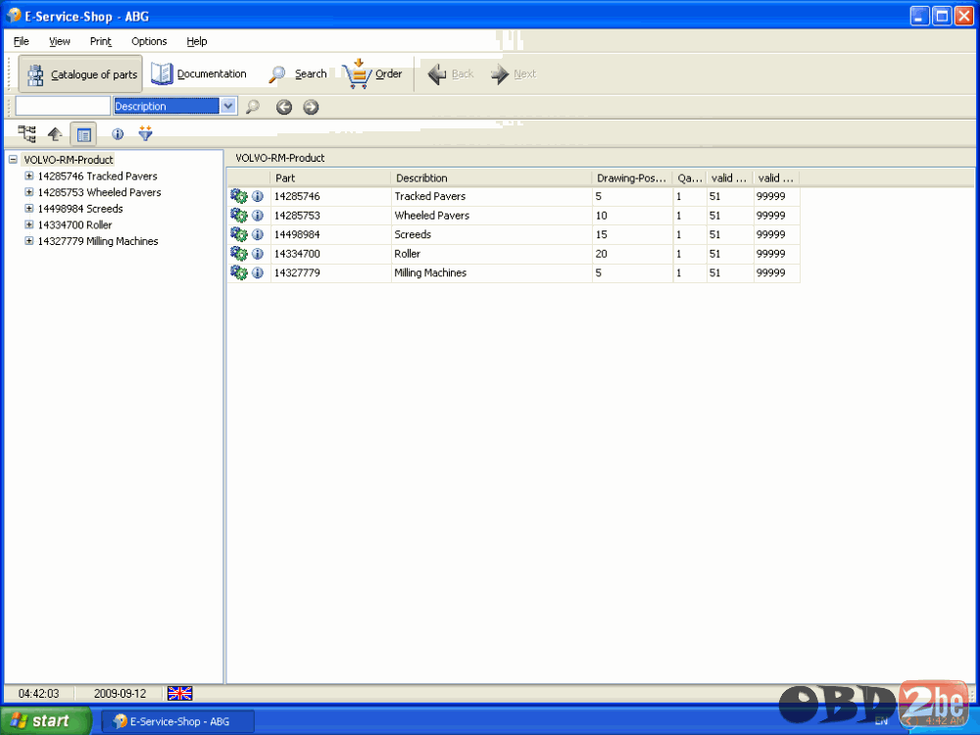Open the Catalogue of parts view

pos(80,74)
